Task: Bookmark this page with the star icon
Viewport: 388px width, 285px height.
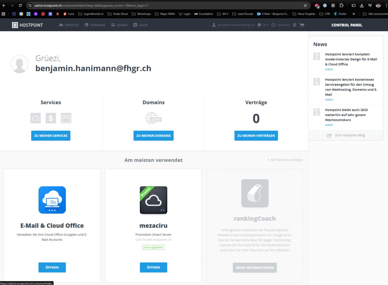Action: coord(305,5)
